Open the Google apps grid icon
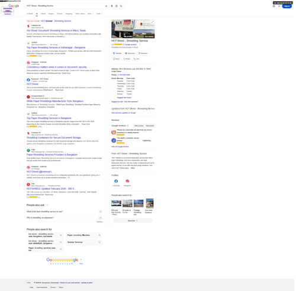296x291 pixels. tap(279, 6)
